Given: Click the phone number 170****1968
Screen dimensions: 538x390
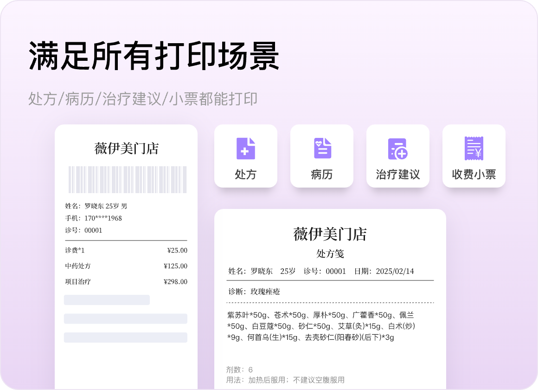Looking at the screenshot, I should point(103,218).
